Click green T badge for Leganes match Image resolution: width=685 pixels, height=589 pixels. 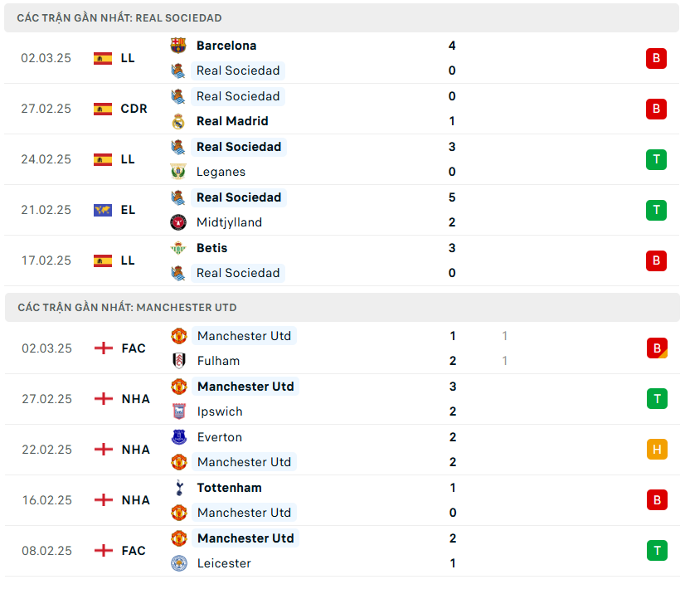coord(656,159)
